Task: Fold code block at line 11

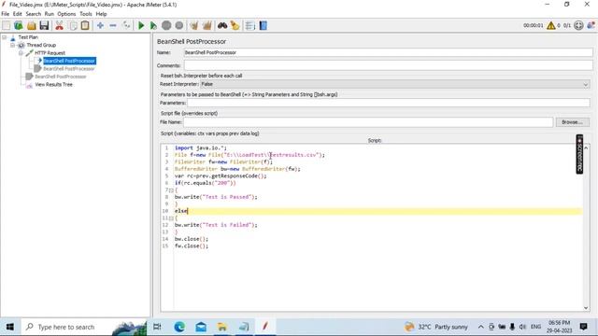Action: pos(171,218)
